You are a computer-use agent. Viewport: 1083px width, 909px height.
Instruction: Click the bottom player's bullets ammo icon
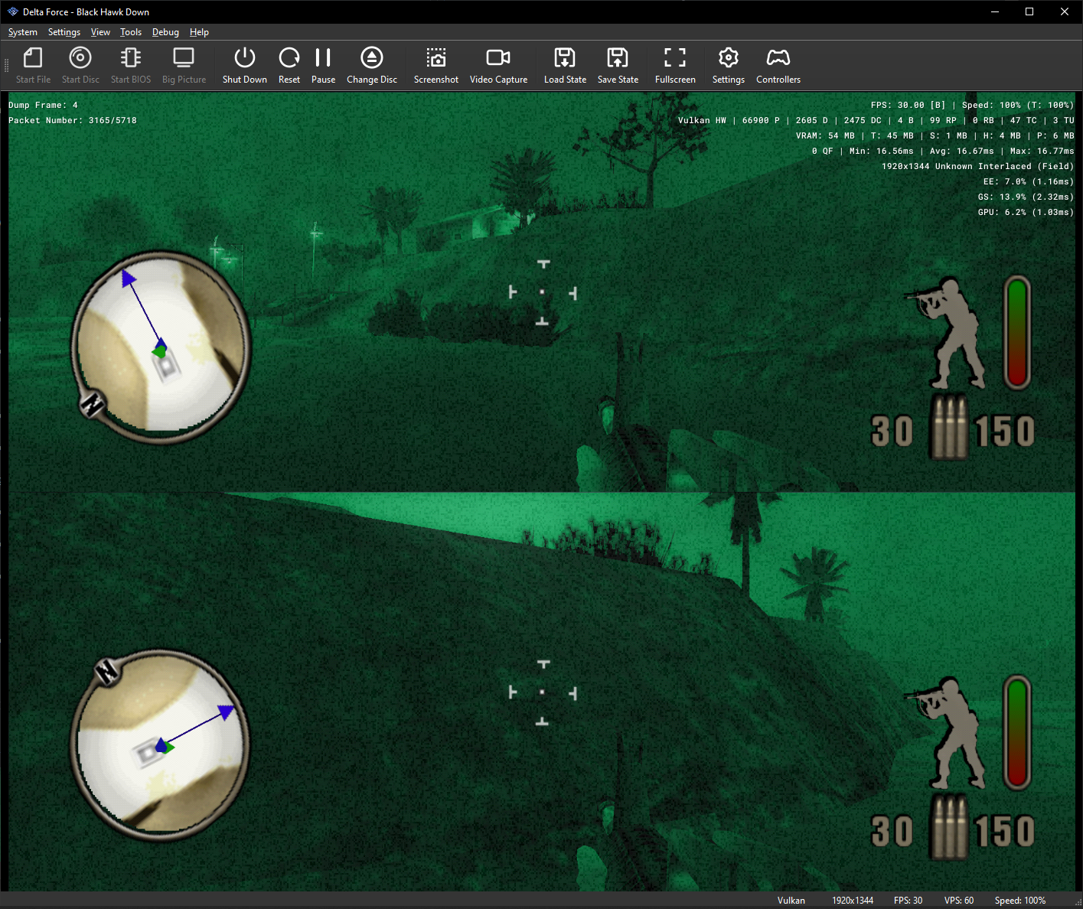[x=949, y=828]
